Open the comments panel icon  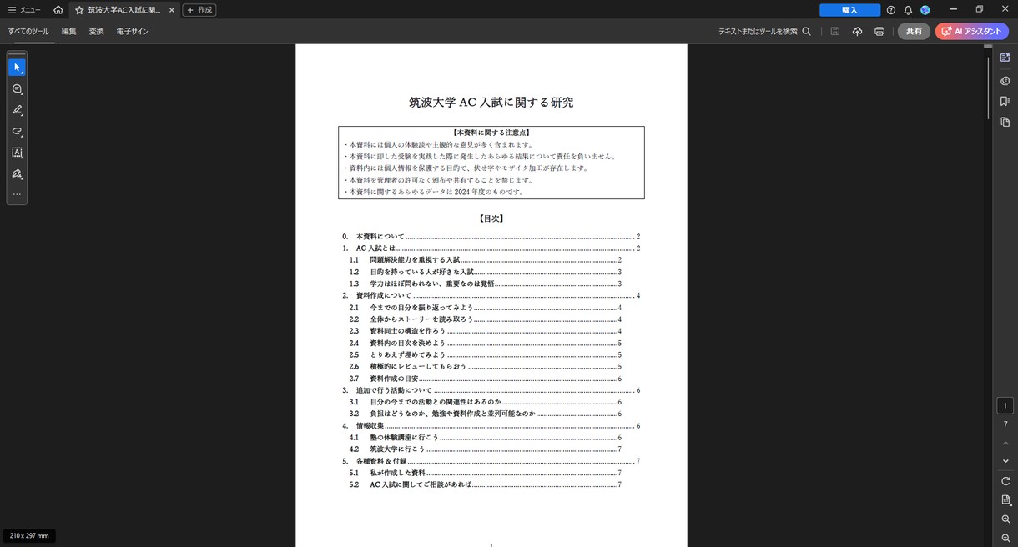1005,80
